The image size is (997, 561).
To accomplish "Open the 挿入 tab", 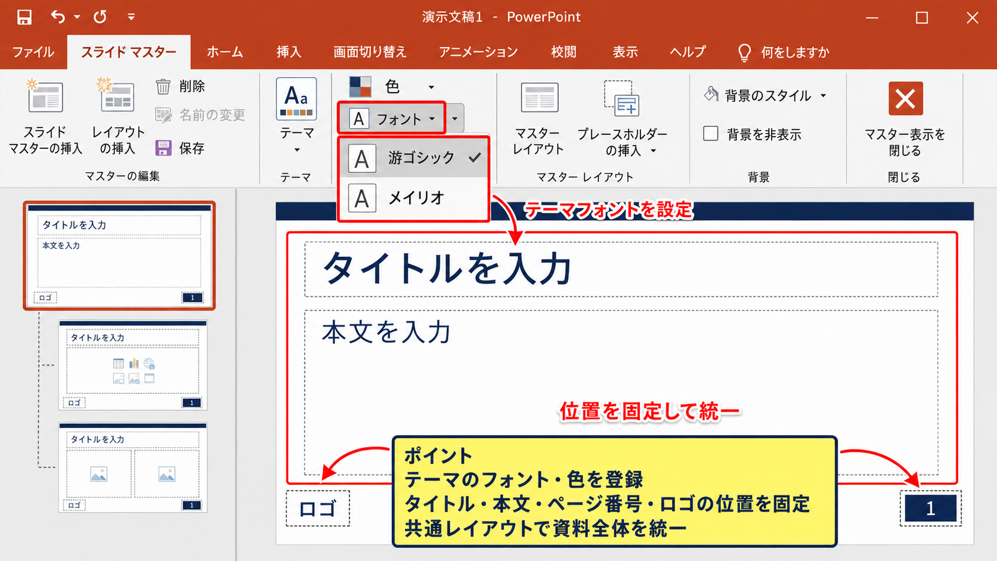I will (289, 52).
